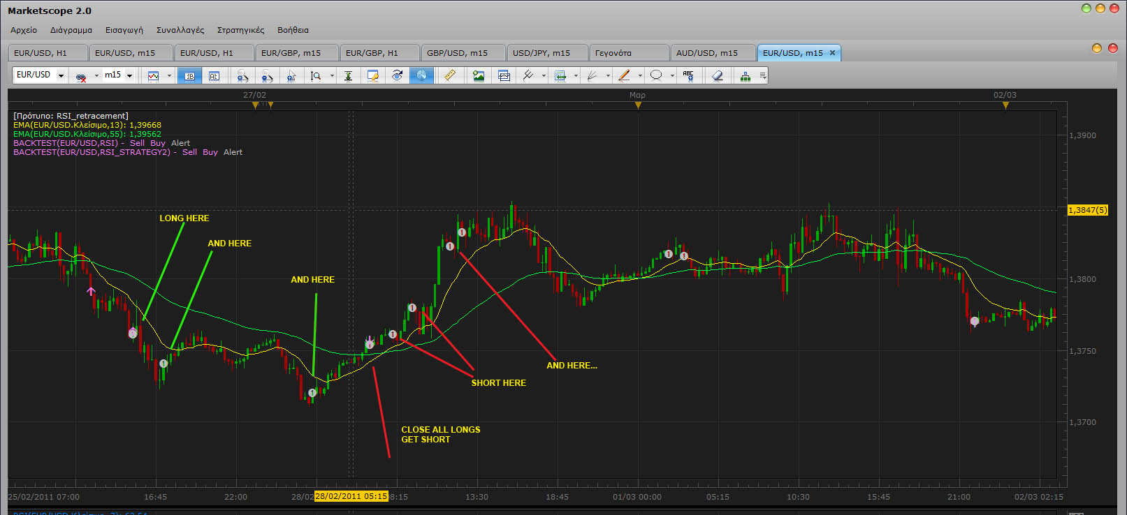Select the ABC text label tool
Screen dimensions: 1127x515
[x=688, y=75]
